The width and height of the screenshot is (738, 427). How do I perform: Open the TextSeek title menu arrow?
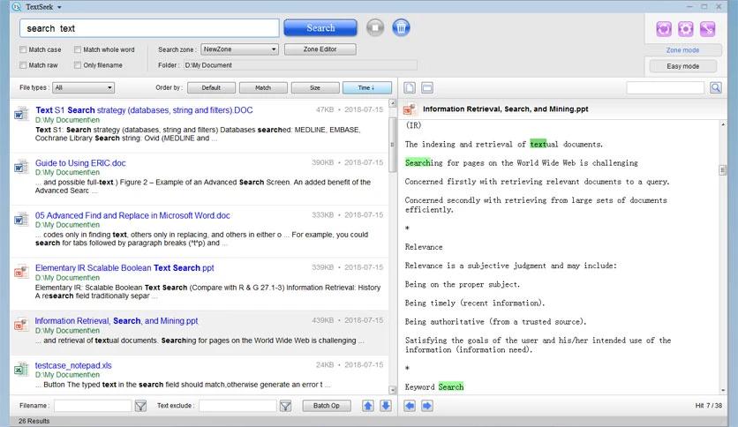tap(59, 7)
